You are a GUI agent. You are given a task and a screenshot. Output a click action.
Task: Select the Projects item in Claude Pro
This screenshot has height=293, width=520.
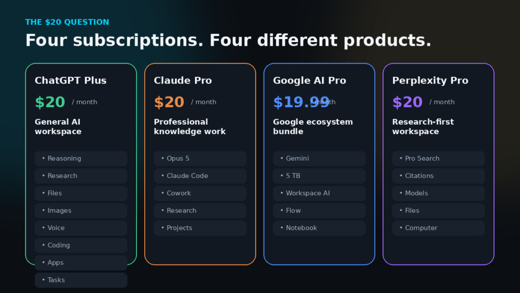click(200, 228)
